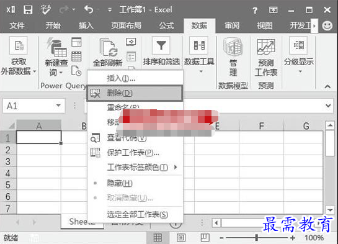Expand the Undo history dropdown arrow

pyautogui.click(x=98, y=9)
